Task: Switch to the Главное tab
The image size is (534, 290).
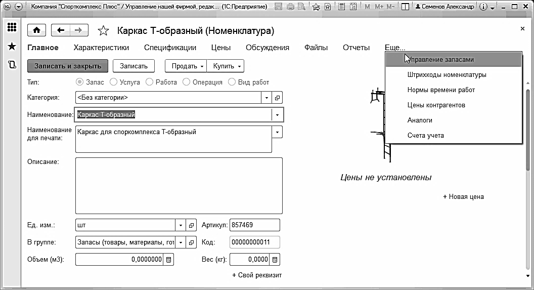Action: click(x=43, y=48)
